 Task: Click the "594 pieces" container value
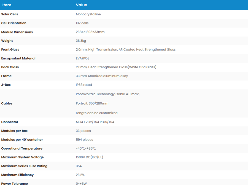point(84,139)
